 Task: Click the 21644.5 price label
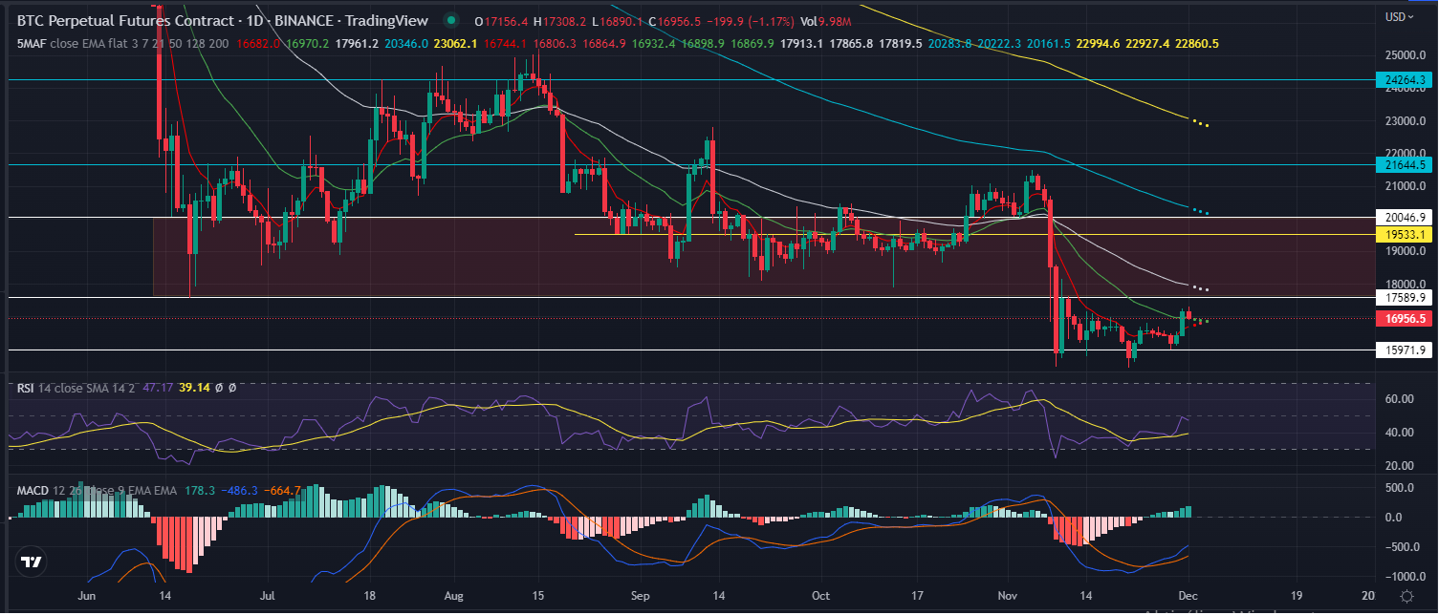coord(1403,165)
